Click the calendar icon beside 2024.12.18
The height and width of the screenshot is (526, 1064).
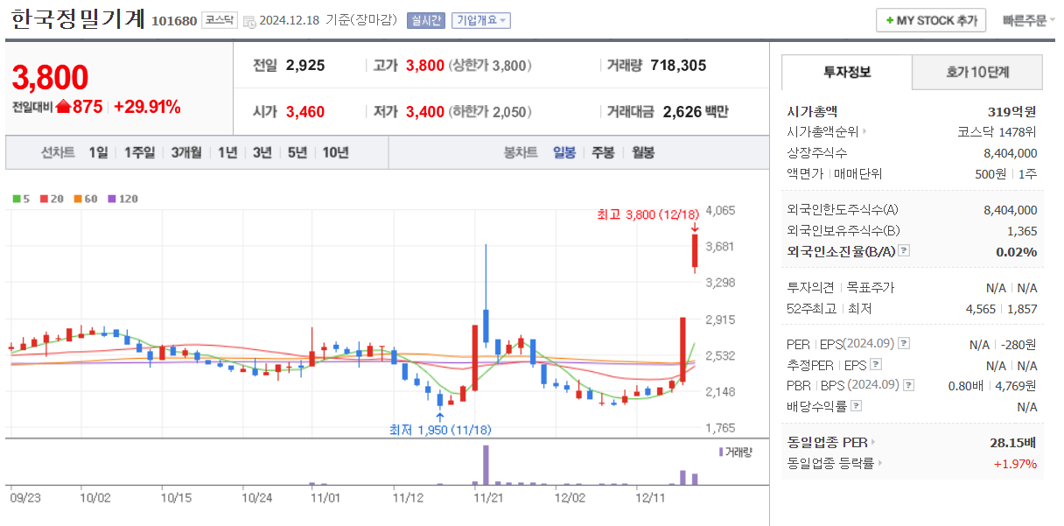click(x=249, y=21)
